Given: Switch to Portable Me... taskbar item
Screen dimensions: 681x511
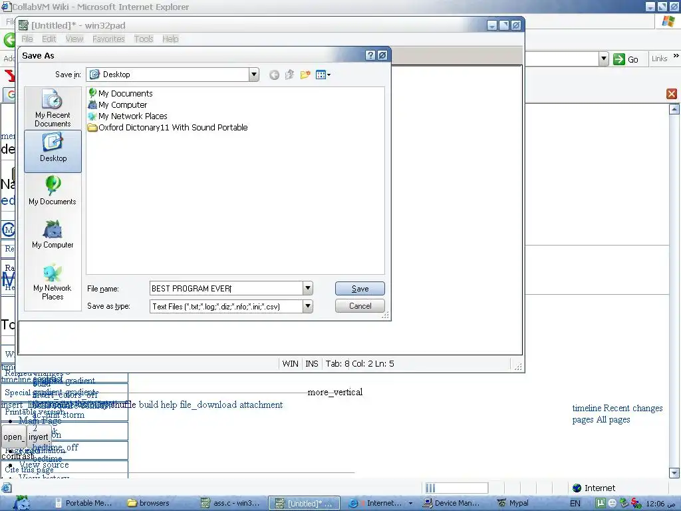Looking at the screenshot, I should [x=84, y=503].
